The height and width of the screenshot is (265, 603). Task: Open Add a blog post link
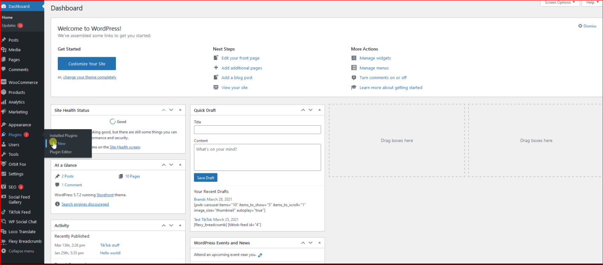click(x=237, y=78)
